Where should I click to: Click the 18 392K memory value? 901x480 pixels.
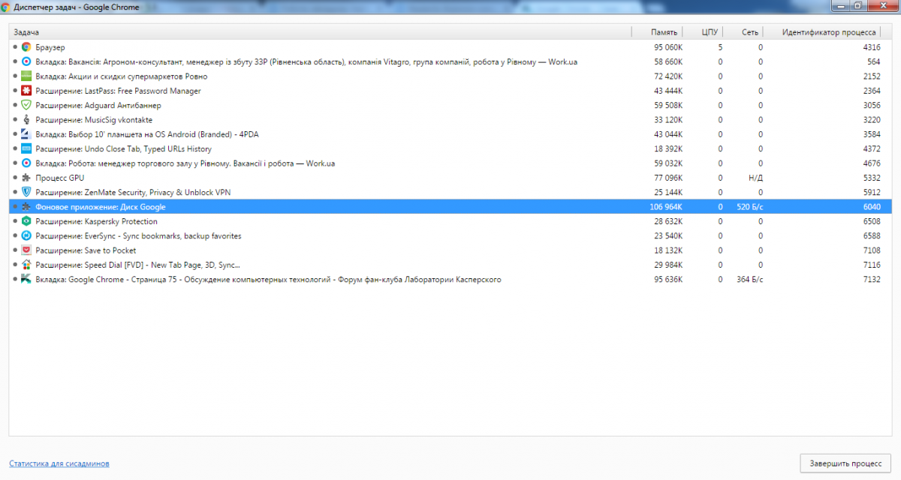pos(668,148)
